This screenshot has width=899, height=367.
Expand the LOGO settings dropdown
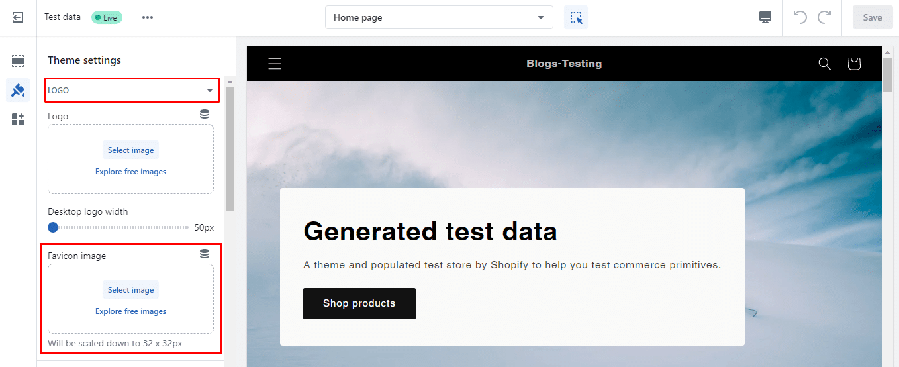point(131,90)
